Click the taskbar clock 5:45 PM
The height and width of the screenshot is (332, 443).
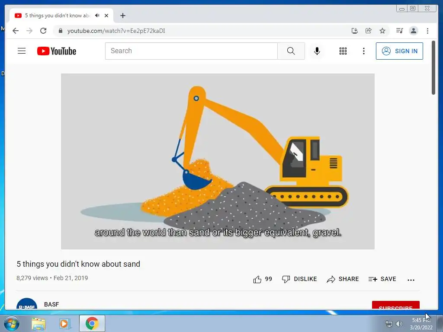[x=421, y=323]
